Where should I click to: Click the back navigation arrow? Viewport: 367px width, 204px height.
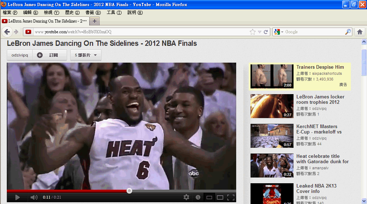7,32
